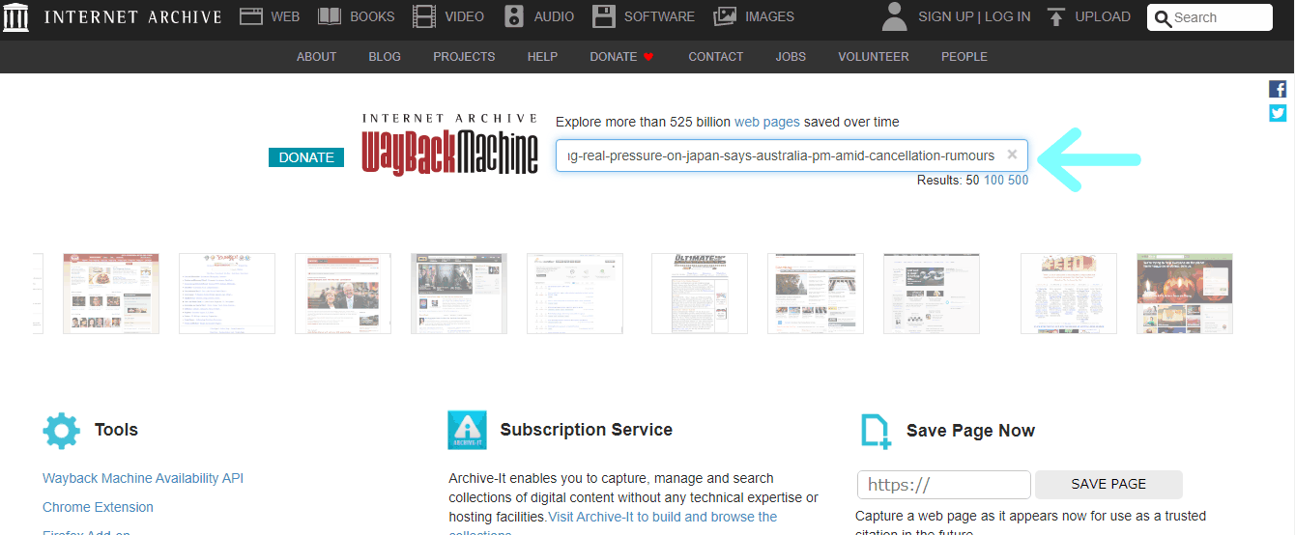Share page via Twitter icon

click(1278, 113)
